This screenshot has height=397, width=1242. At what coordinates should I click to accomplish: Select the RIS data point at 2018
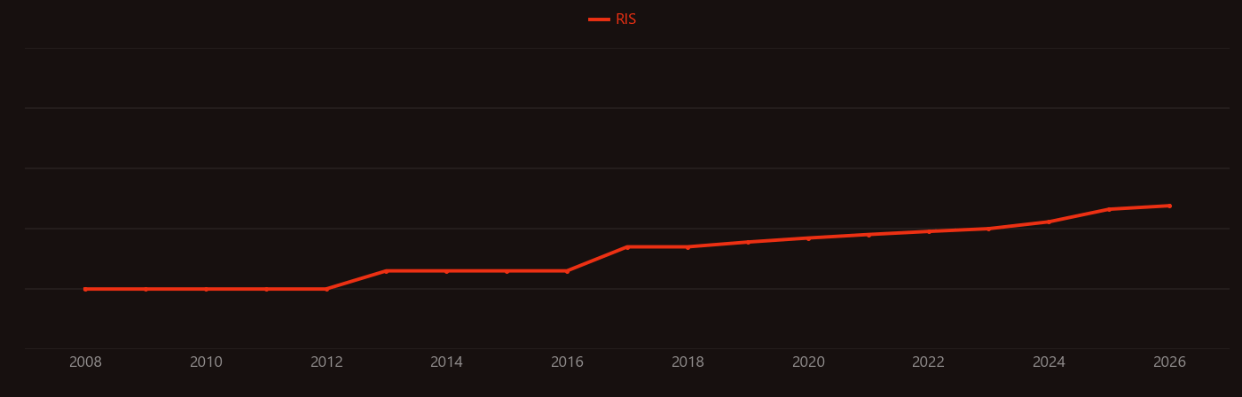688,247
